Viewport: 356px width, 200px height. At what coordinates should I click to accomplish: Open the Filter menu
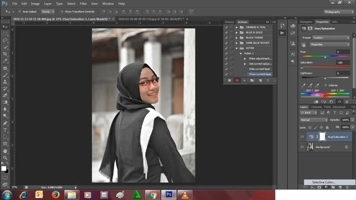point(83,4)
